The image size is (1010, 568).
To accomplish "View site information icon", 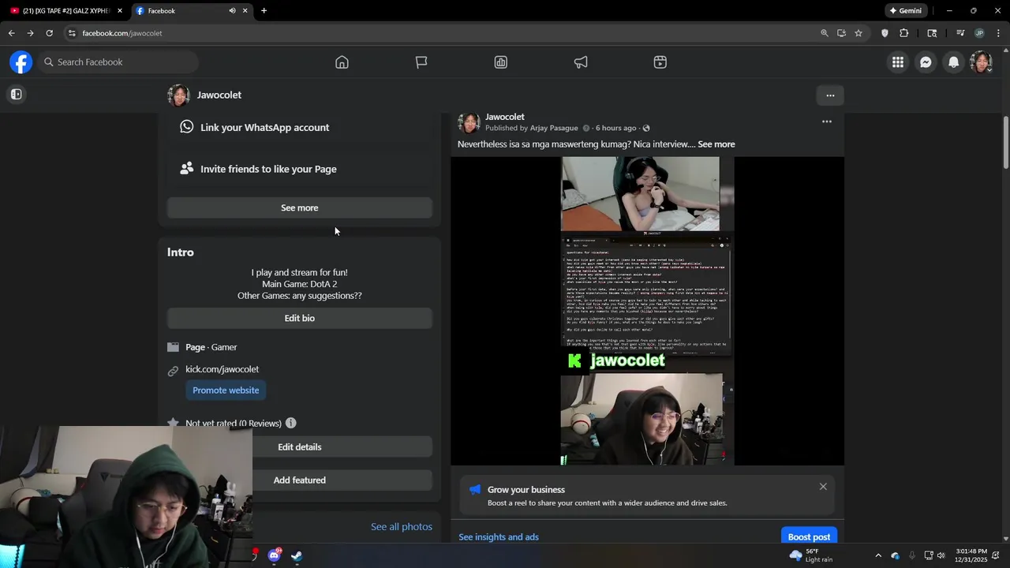I will point(71,33).
